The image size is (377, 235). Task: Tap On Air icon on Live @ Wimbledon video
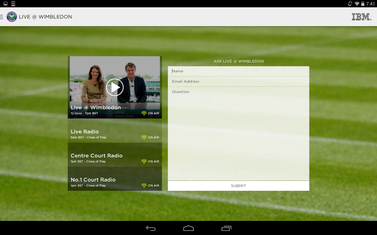tap(144, 113)
